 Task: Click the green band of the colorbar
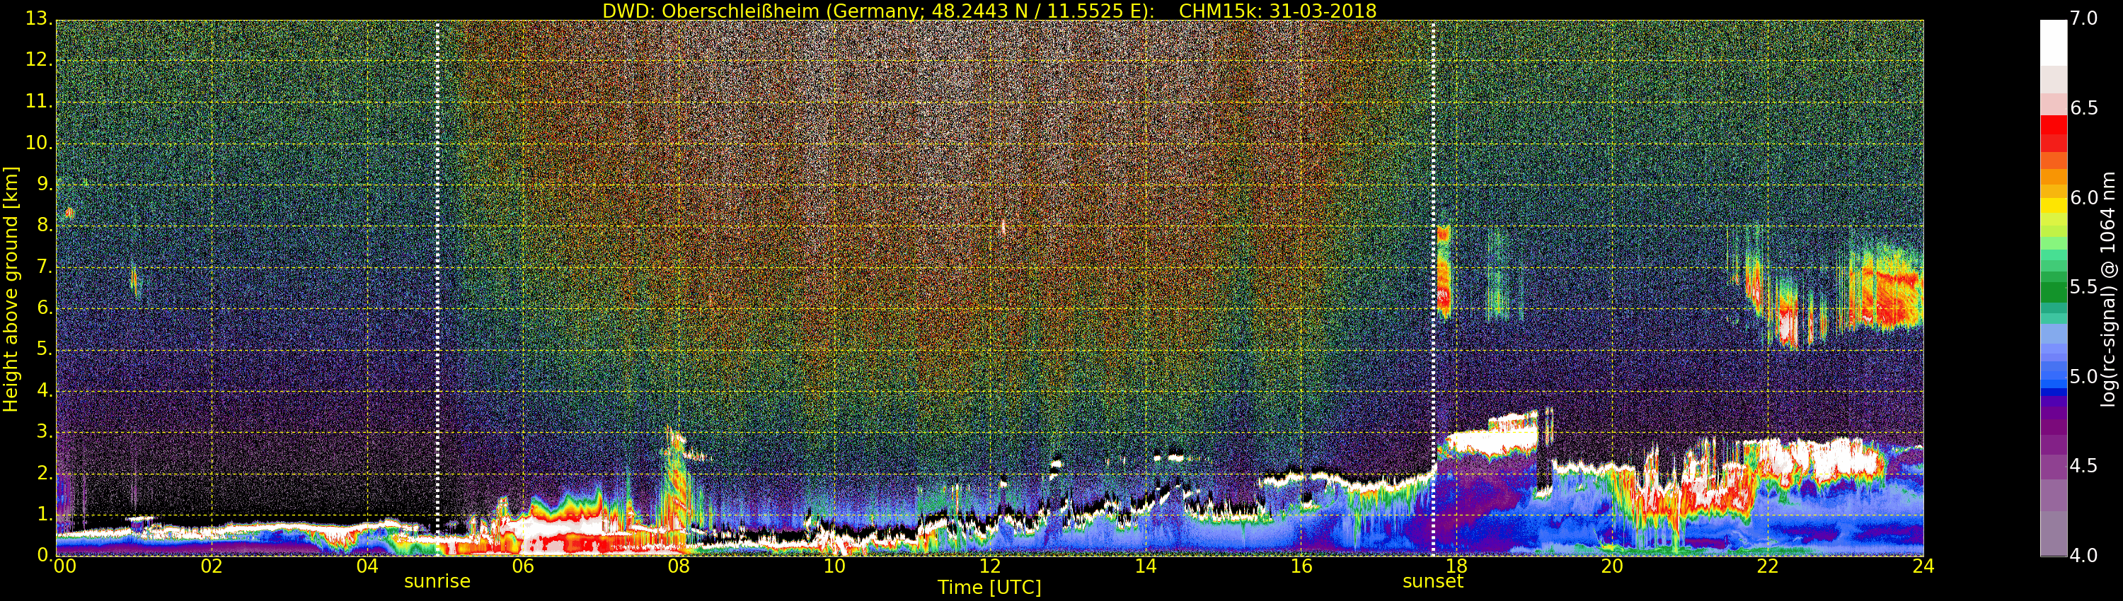2053,288
